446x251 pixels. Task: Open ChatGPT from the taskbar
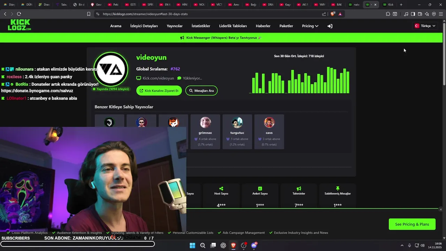223,245
